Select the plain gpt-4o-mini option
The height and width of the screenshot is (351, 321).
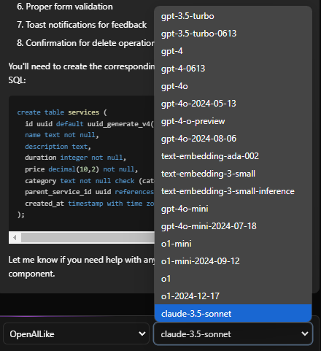233,209
